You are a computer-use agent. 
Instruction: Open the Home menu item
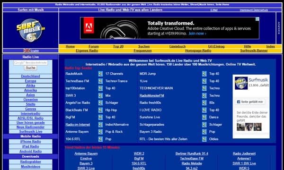pos(70,46)
